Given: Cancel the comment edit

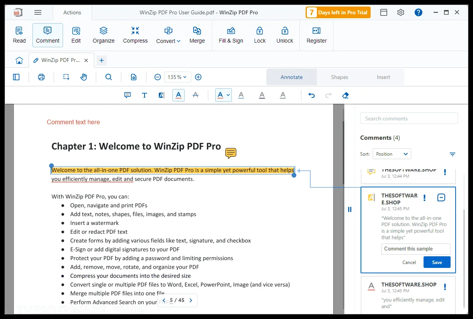Looking at the screenshot, I should click(x=409, y=262).
